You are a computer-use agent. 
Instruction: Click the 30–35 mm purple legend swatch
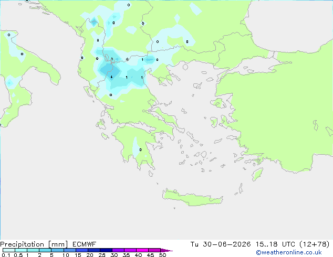coord(118,250)
